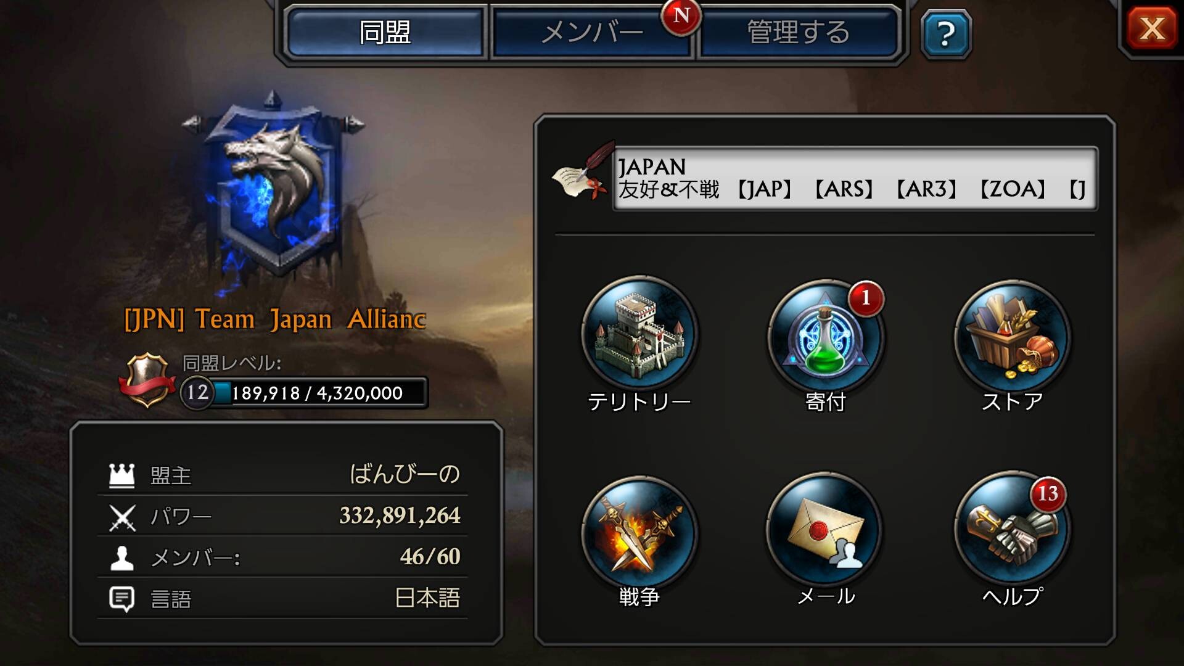1184x666 pixels.
Task: Switch to the 管理する tab
Action: pyautogui.click(x=798, y=32)
